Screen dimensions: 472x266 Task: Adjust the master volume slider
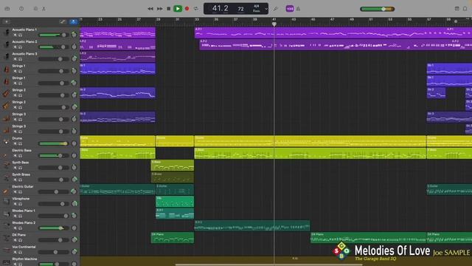377,9
